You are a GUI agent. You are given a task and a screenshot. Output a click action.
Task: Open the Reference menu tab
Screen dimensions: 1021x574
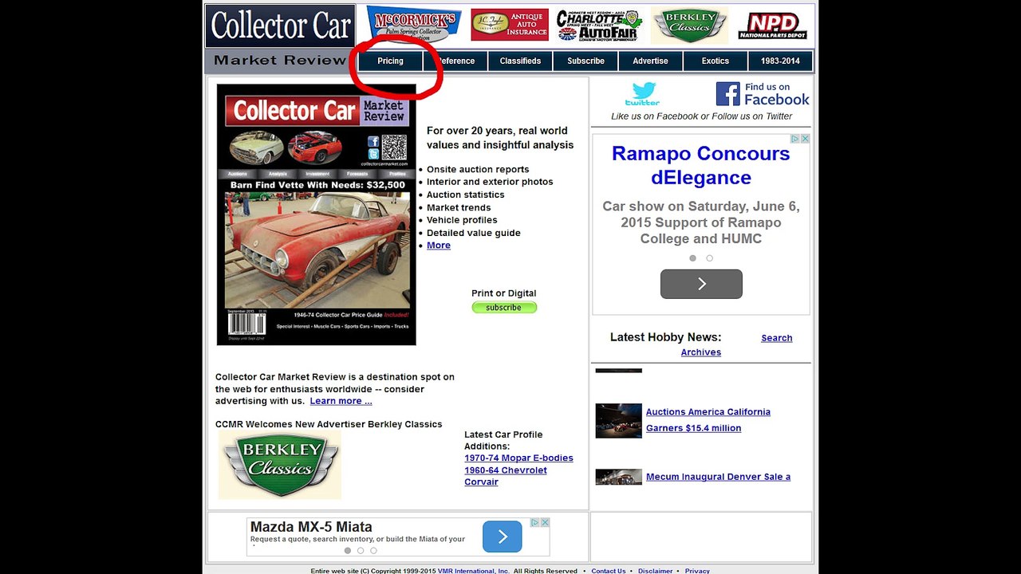point(455,61)
